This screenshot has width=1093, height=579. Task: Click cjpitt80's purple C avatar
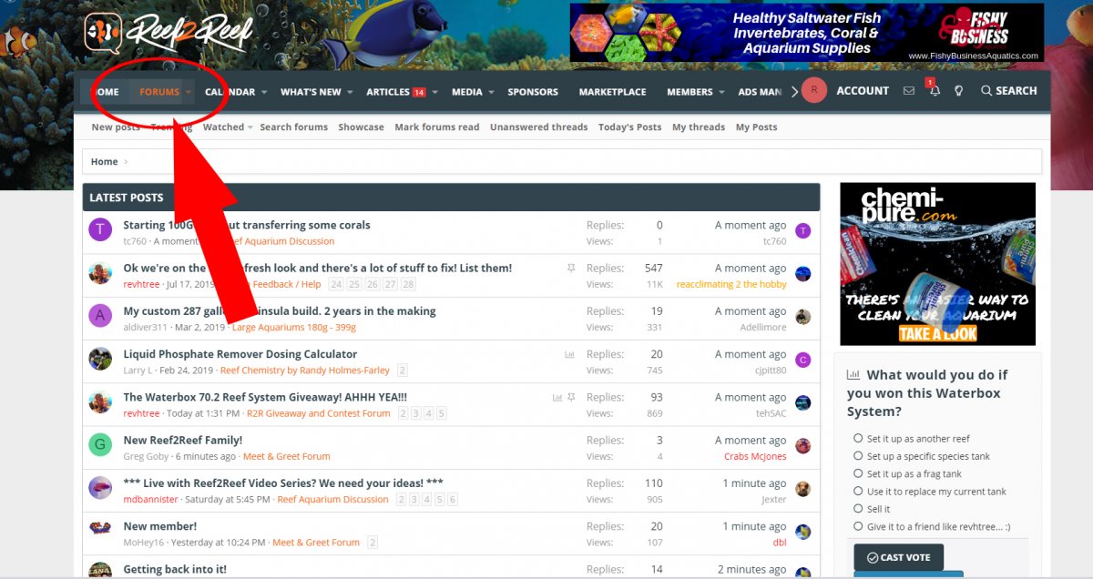[x=802, y=360]
